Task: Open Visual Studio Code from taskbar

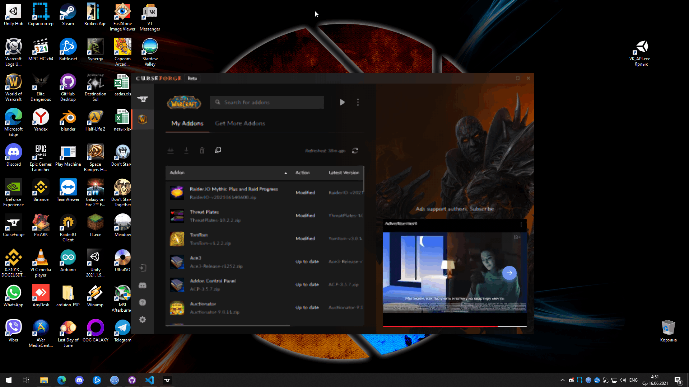Action: tap(150, 380)
